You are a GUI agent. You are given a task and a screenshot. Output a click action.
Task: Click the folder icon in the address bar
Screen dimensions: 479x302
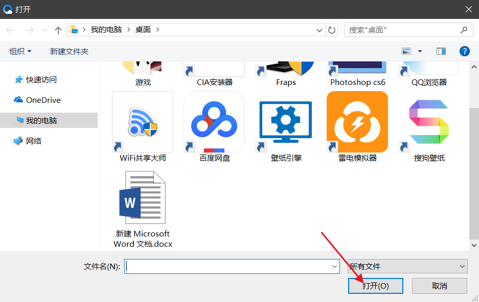point(74,30)
